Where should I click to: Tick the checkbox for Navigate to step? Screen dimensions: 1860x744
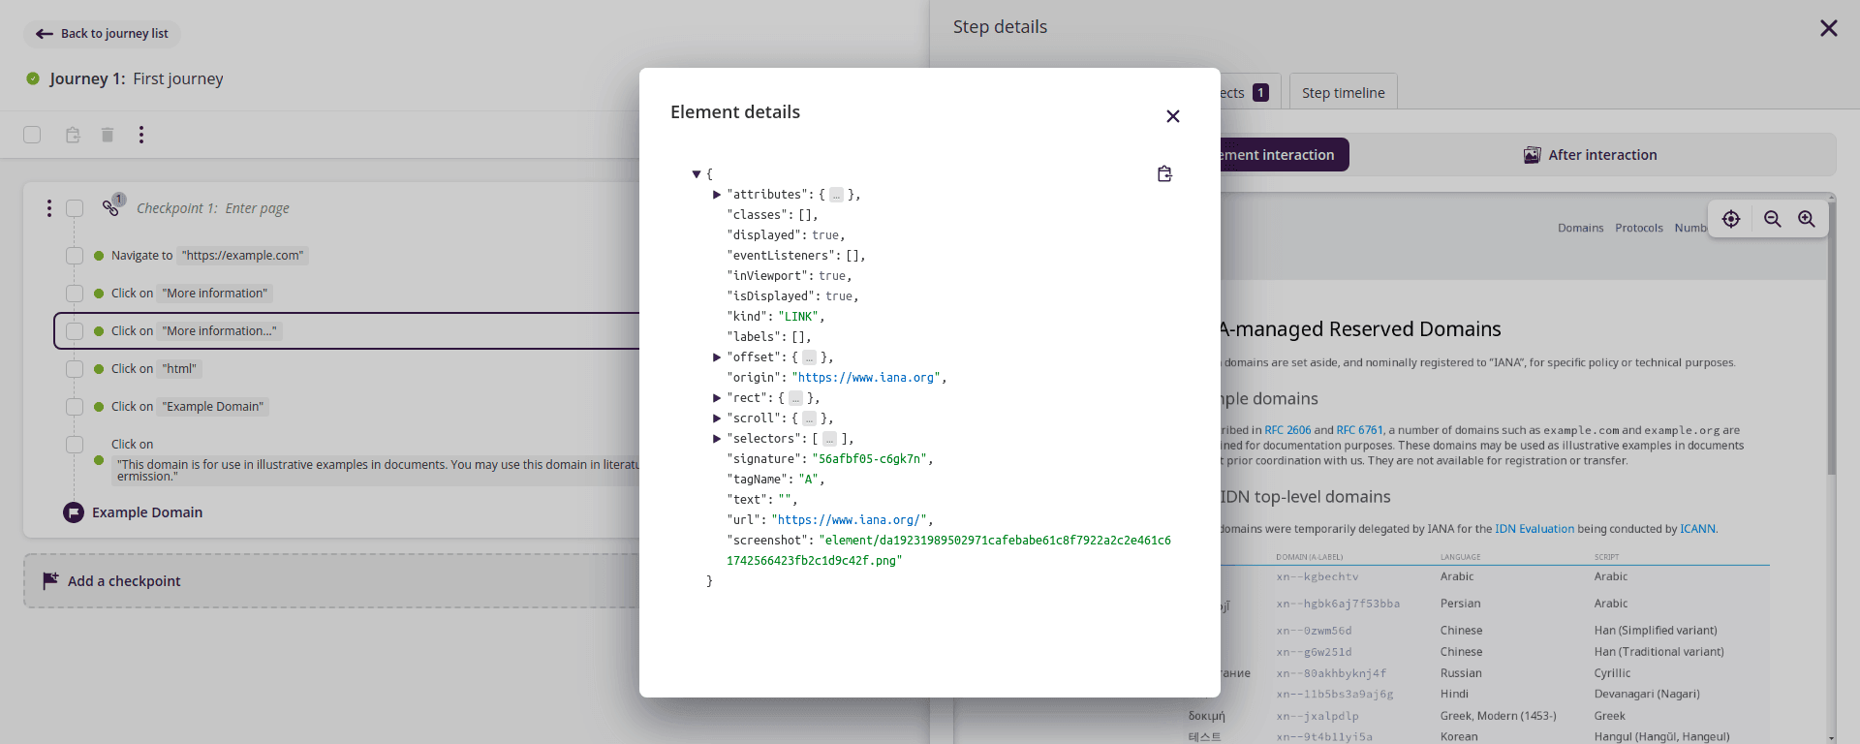pyautogui.click(x=75, y=256)
